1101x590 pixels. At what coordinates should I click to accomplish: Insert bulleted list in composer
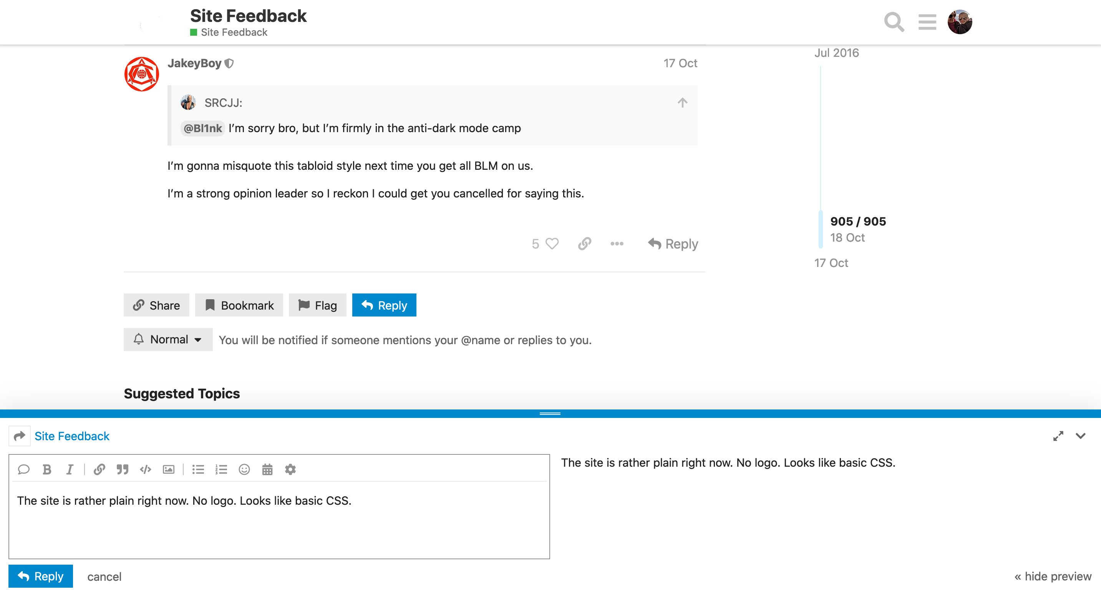[198, 469]
